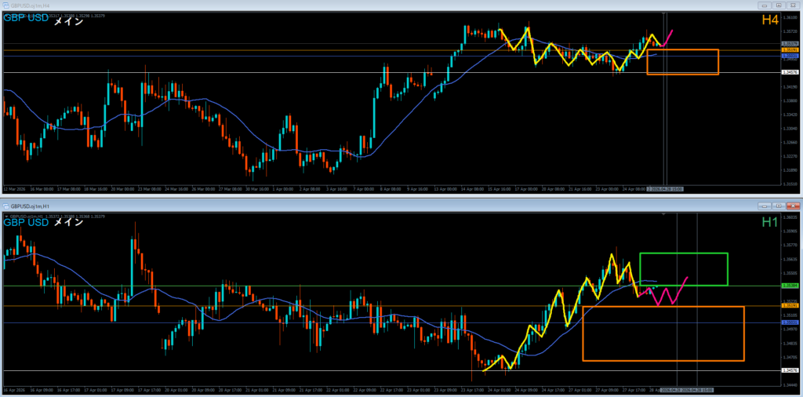
Task: Close the GBPUSD H1 chart window
Action: [x=792, y=206]
